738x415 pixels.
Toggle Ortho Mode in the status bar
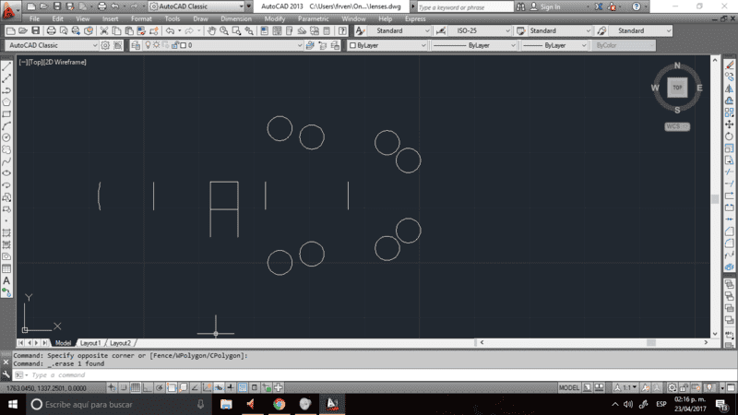[x=148, y=387]
